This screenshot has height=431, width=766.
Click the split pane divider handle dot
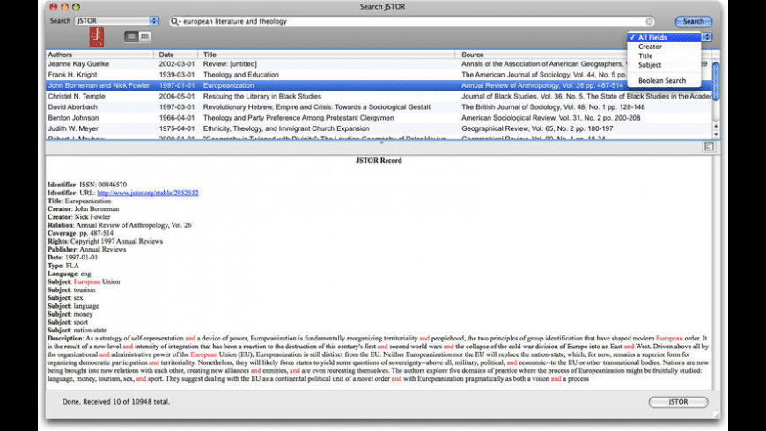tap(381, 143)
